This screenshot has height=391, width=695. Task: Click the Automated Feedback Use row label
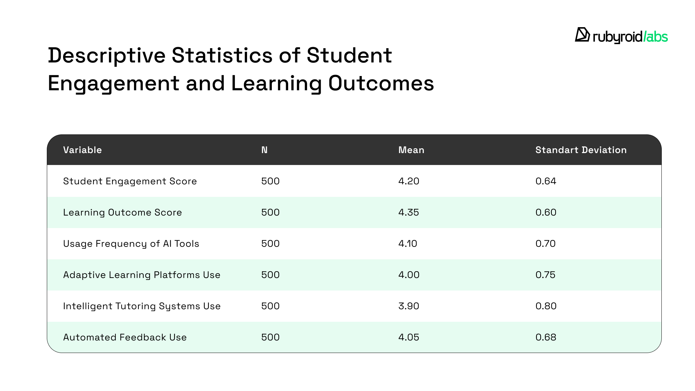tap(125, 337)
